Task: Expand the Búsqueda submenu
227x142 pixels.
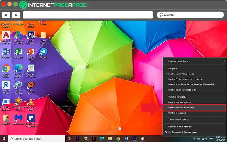Action: (x=194, y=68)
